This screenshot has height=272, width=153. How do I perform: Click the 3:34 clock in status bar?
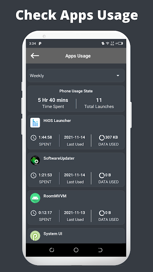tap(32, 44)
